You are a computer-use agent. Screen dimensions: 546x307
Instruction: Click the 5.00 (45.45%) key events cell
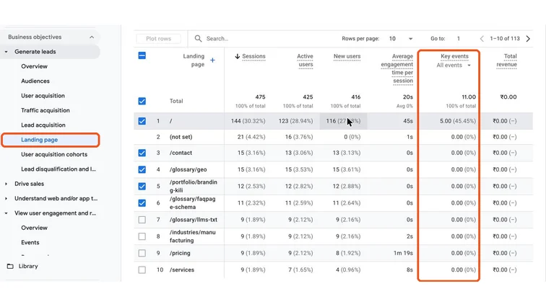[x=458, y=121]
